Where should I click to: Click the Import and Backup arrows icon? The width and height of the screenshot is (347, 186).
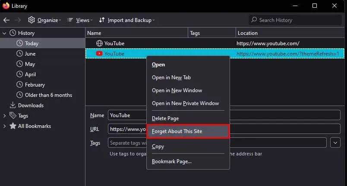click(x=101, y=20)
